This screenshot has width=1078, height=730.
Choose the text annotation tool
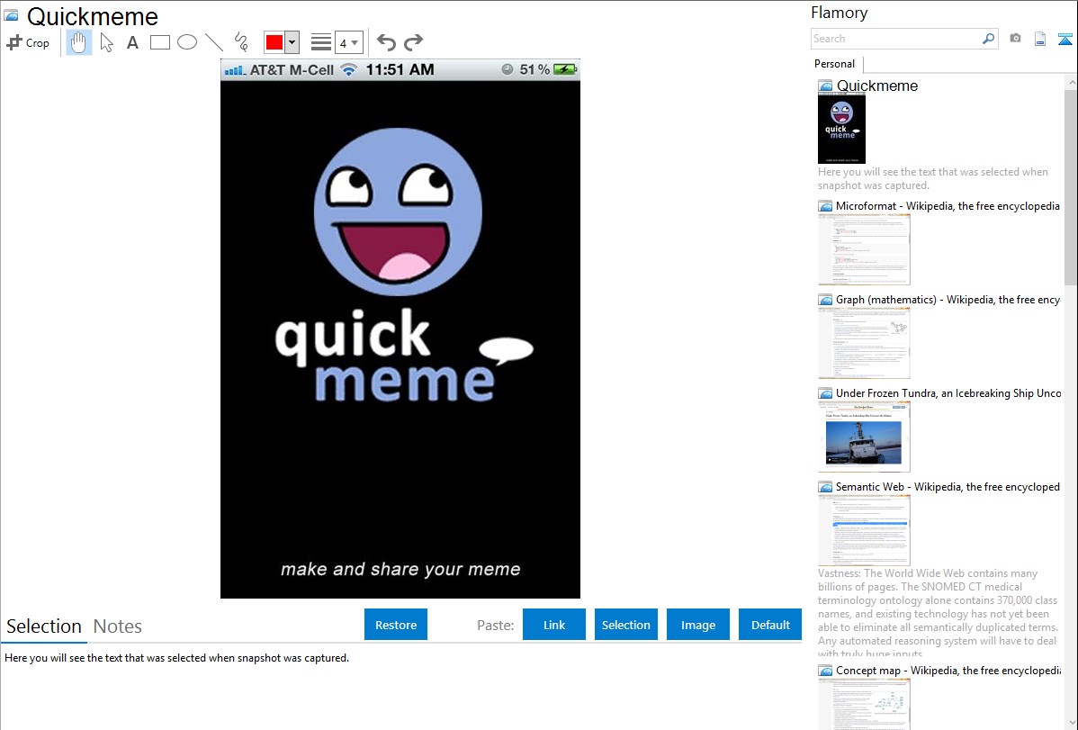tap(132, 42)
